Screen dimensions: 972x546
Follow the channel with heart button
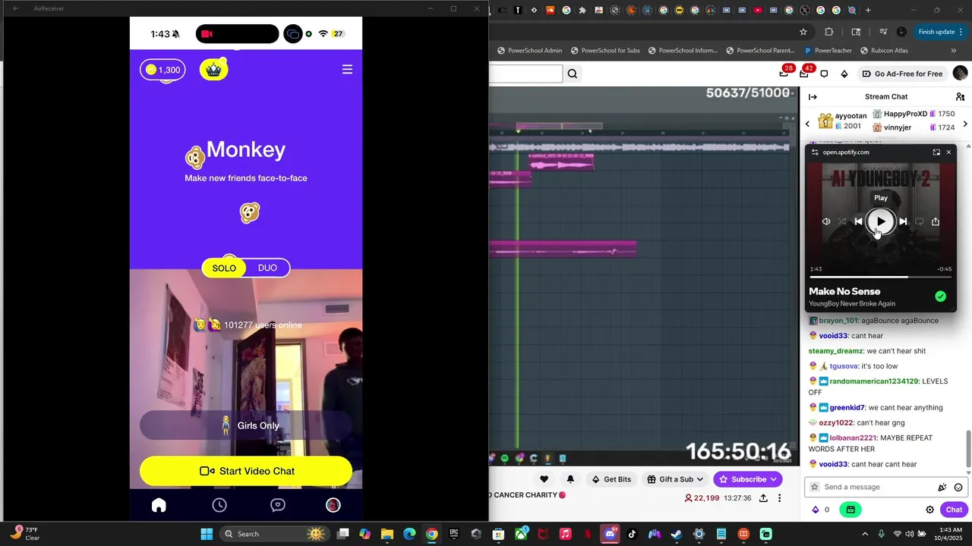point(544,479)
